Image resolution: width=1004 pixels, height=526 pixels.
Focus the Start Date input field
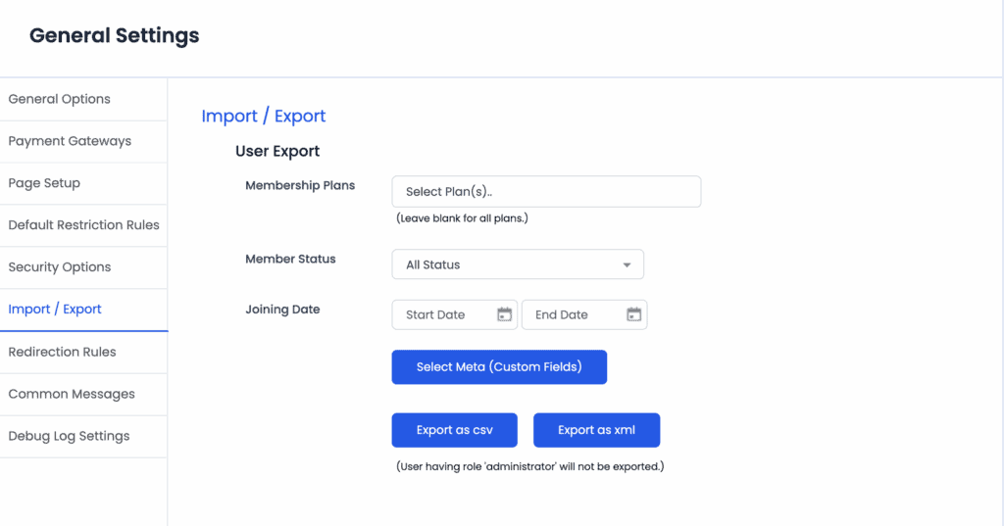pyautogui.click(x=455, y=314)
